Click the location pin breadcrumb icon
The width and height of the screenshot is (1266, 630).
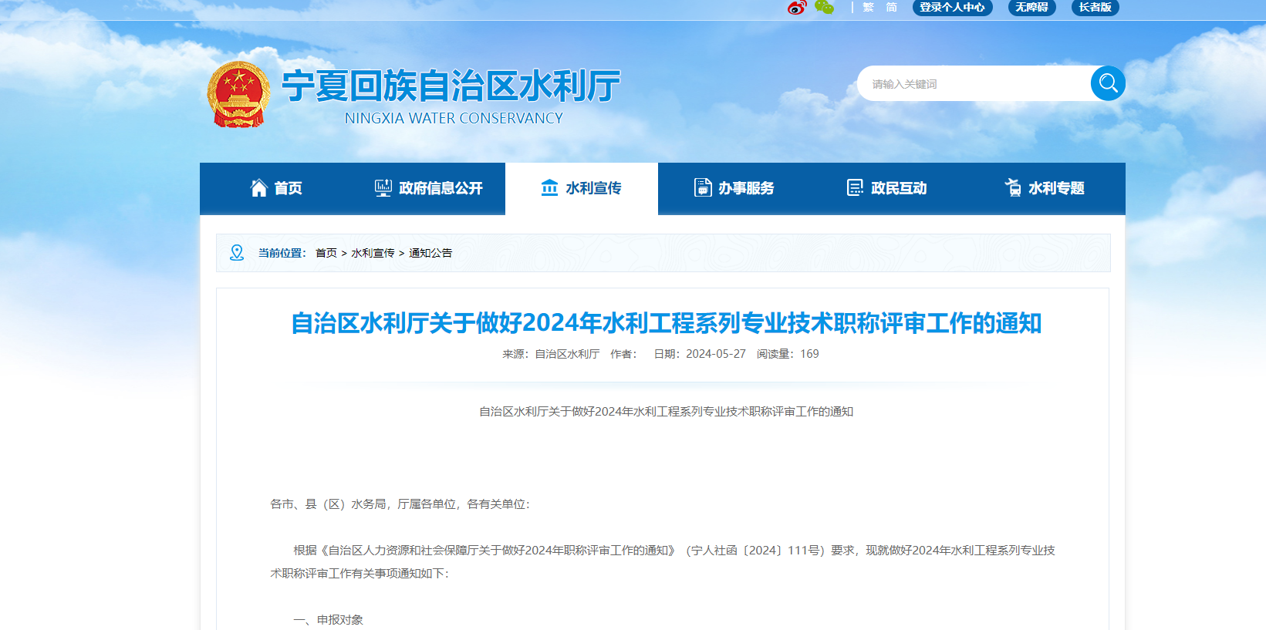237,253
